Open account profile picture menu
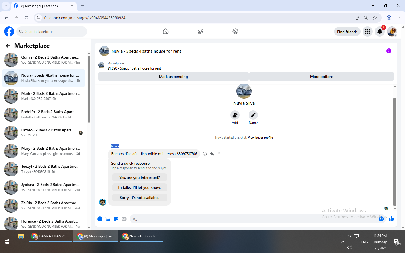The image size is (405, 253). point(392,32)
